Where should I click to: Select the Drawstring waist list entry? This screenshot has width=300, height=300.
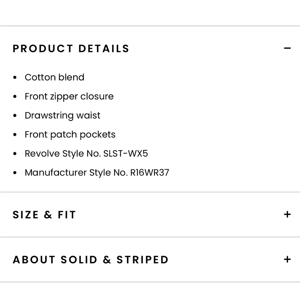62,115
